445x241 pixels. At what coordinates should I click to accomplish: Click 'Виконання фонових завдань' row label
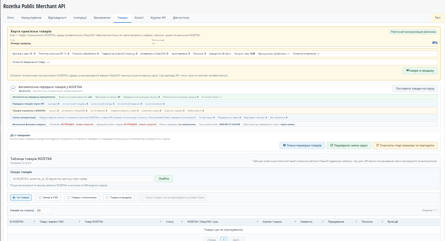[x=29, y=124]
